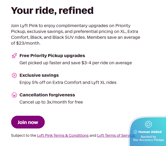Click the blue verified checkmark icon
This screenshot has width=166, height=146.
[x=135, y=132]
